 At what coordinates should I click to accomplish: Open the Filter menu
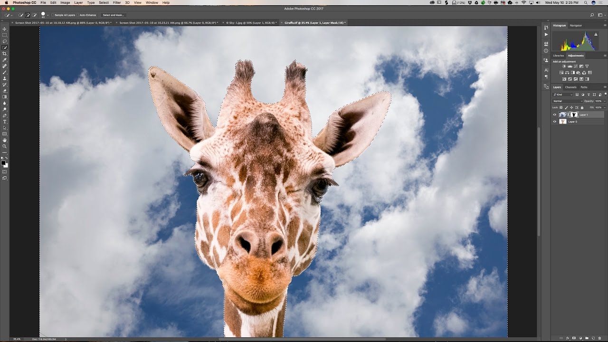[117, 3]
